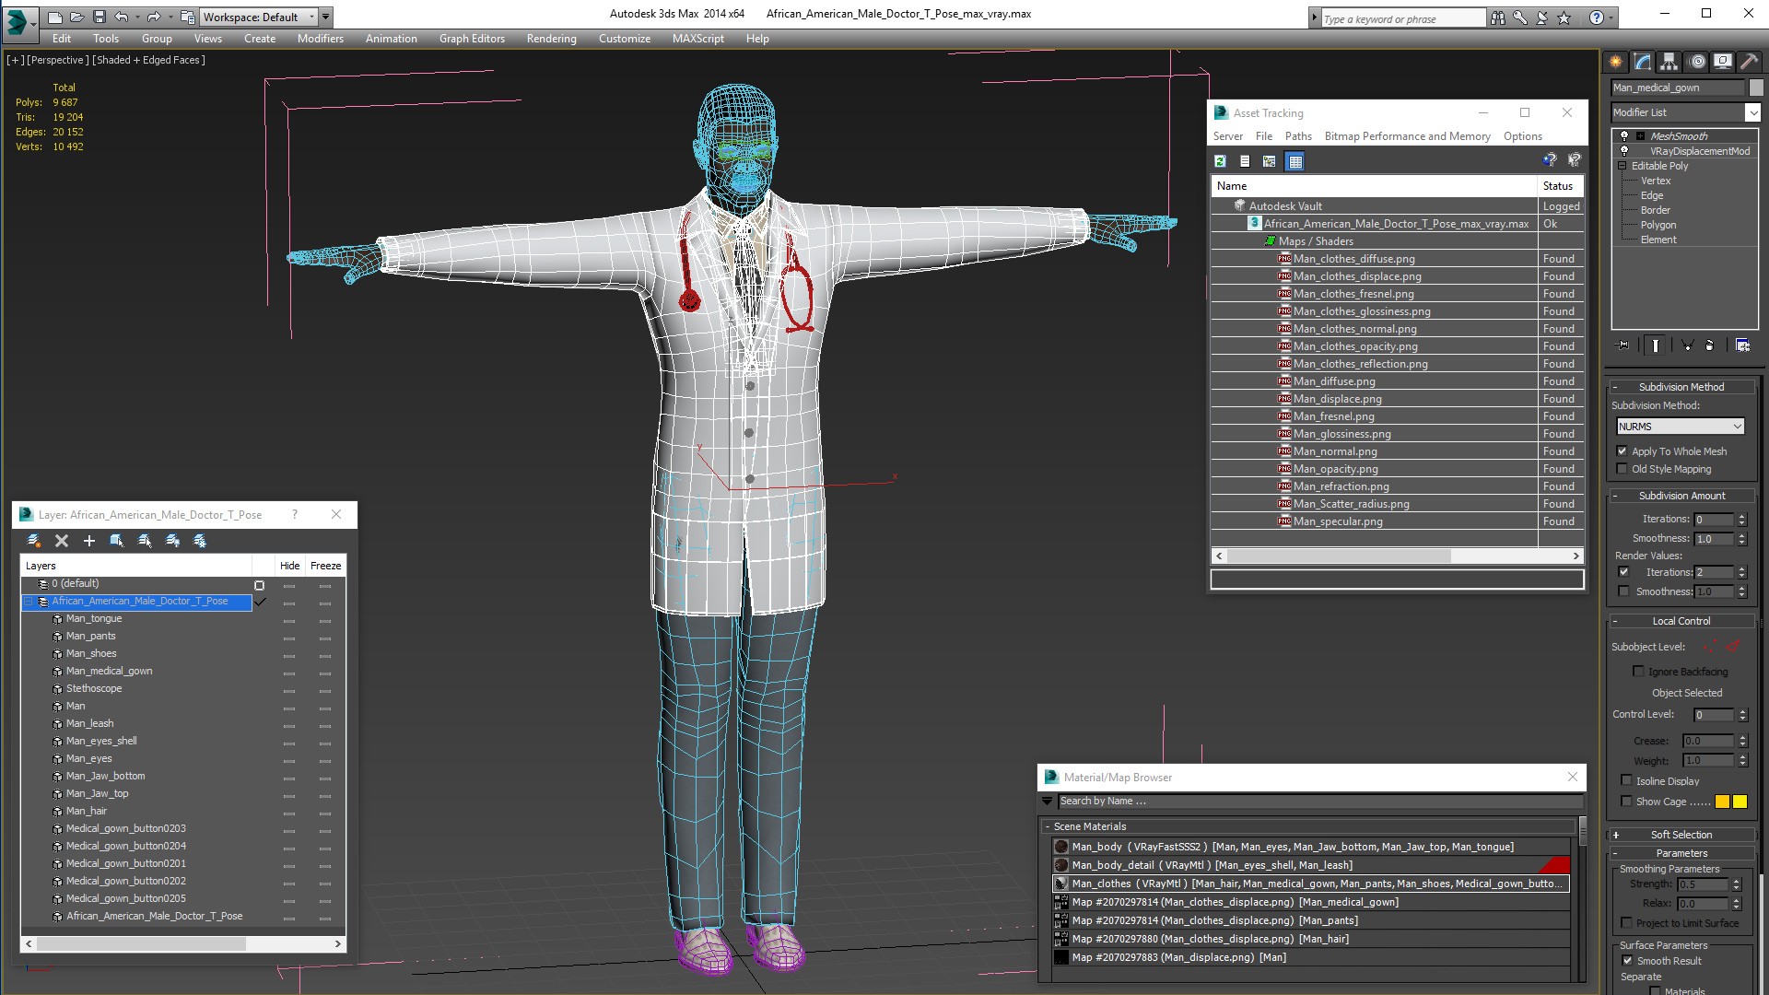
Task: Click Create New Layer icon in Layer window
Action: (34, 541)
